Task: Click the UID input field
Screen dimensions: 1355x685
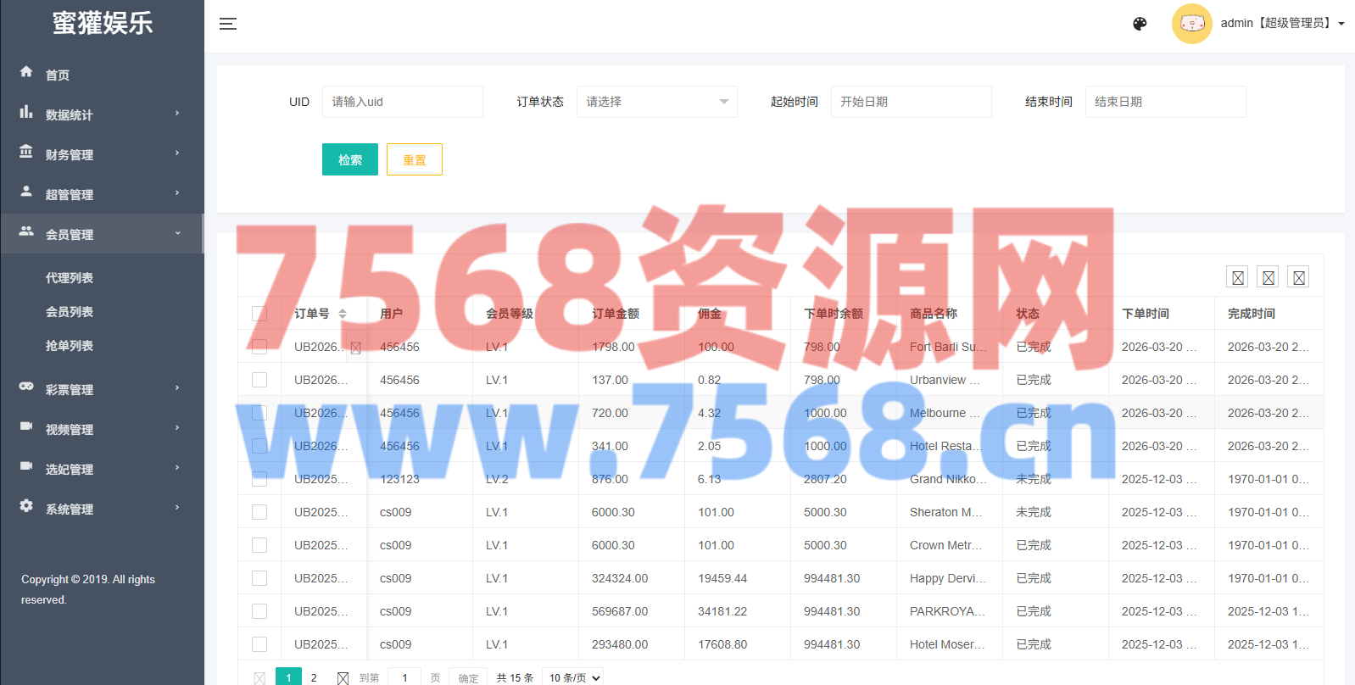Action: (x=402, y=102)
